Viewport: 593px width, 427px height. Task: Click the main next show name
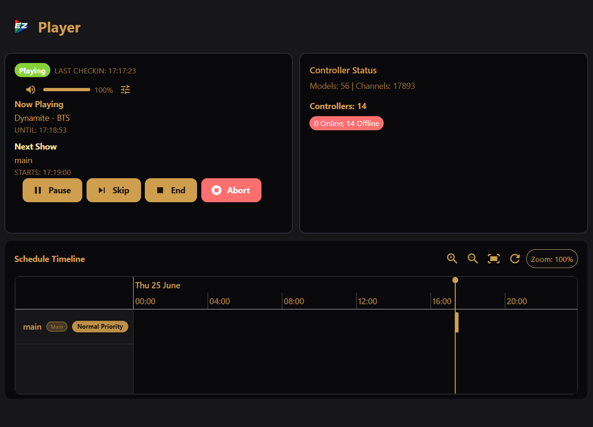point(24,160)
